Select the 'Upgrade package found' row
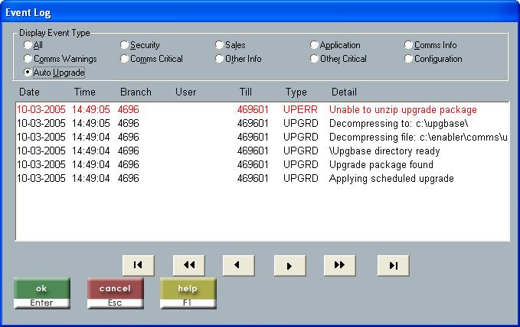520x327 pixels. (263, 164)
